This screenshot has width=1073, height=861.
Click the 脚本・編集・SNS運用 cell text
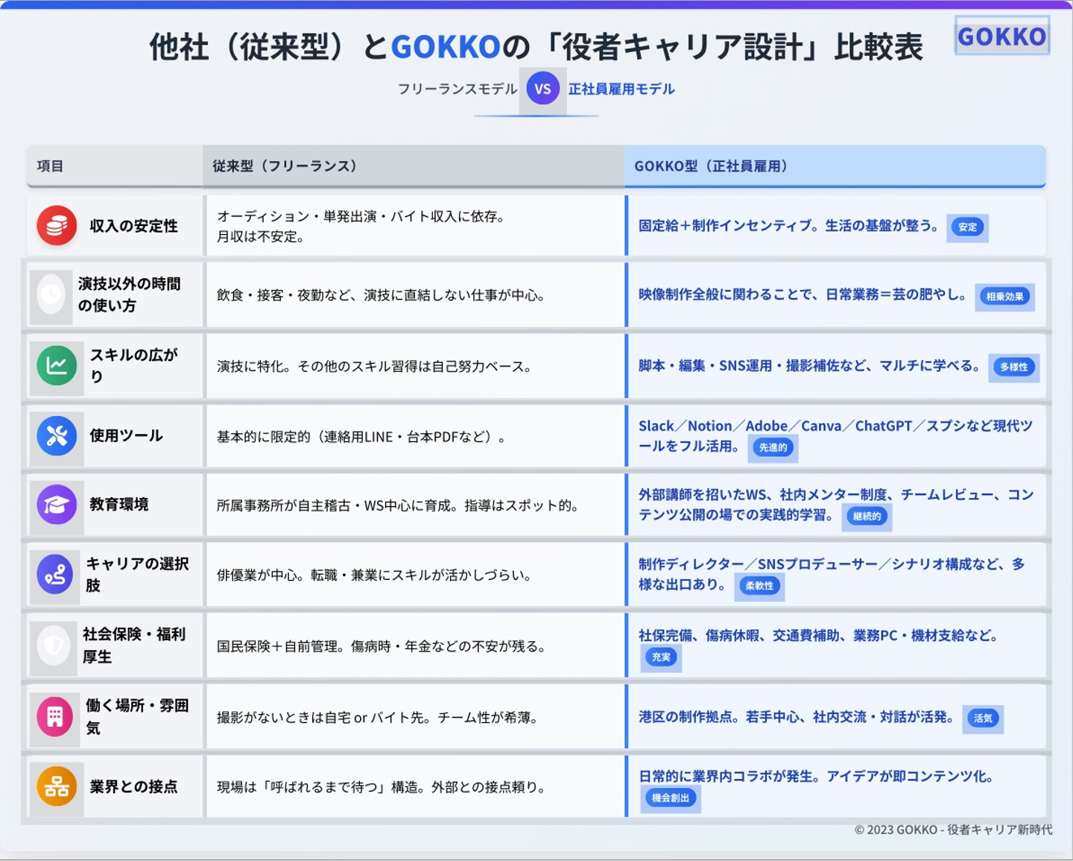pos(810,365)
